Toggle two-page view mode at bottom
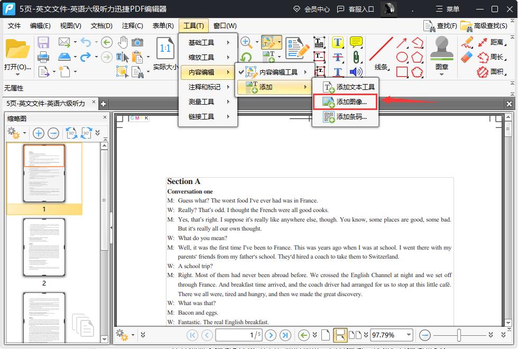The width and height of the screenshot is (518, 349). pyautogui.click(x=356, y=335)
